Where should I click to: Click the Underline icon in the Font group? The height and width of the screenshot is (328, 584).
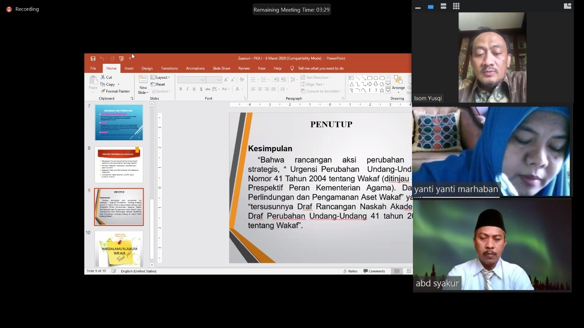(194, 89)
